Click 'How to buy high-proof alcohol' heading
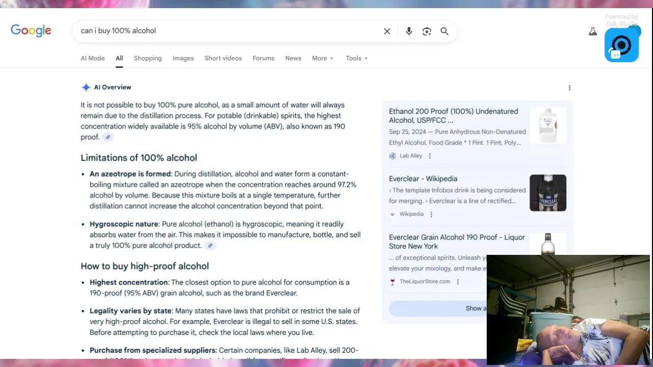The image size is (653, 367). point(144,266)
